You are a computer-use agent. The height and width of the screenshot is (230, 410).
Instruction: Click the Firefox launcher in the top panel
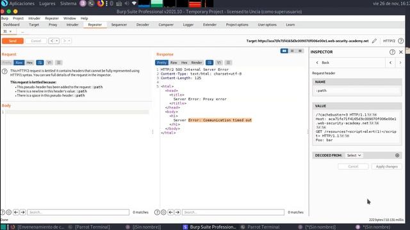101,4
